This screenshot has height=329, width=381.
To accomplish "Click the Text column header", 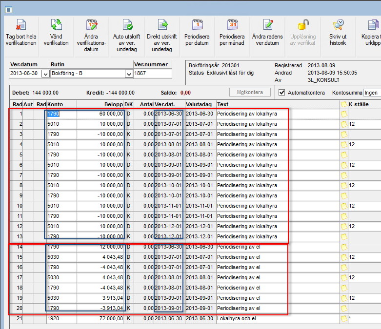I will pyautogui.click(x=278, y=104).
